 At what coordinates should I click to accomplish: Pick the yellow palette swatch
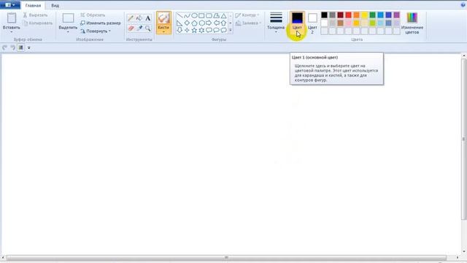[x=365, y=15]
